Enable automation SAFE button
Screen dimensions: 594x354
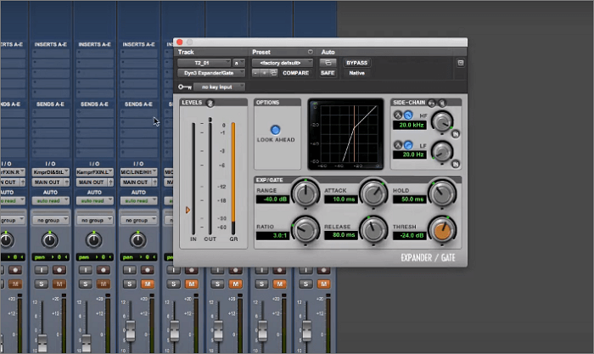point(328,74)
